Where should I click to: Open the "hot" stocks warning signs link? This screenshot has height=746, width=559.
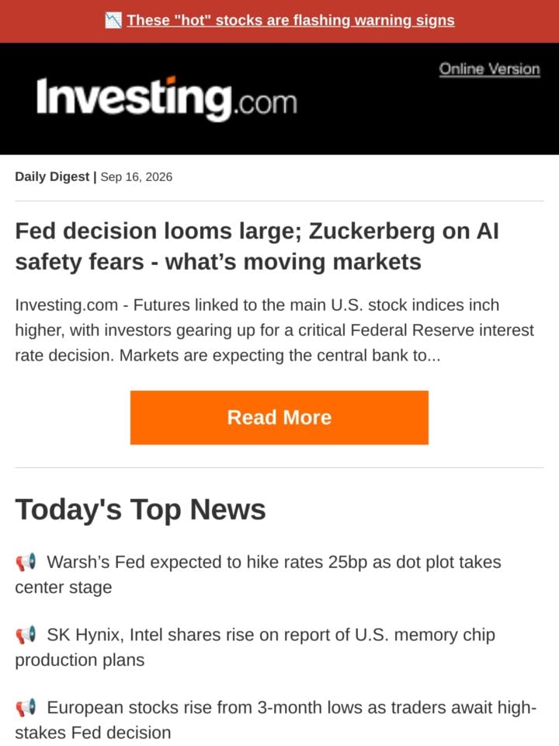coord(290,20)
